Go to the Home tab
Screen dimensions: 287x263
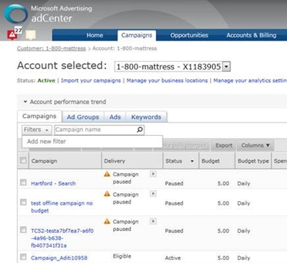point(95,36)
